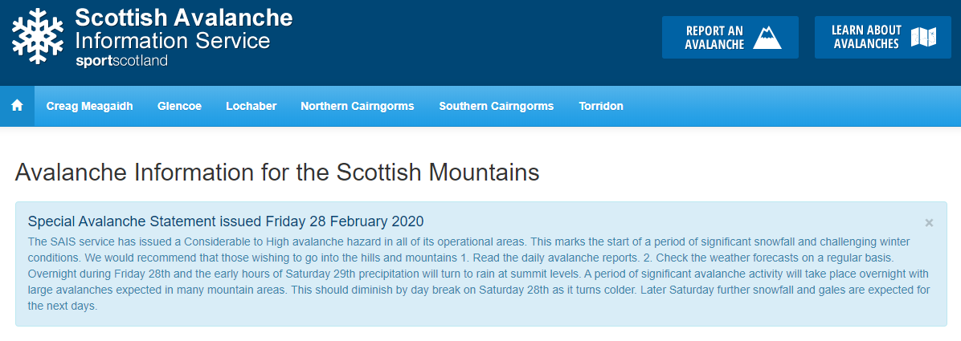Click the "Avalanche Information for the Scottish Mountains" heading
Image resolution: width=961 pixels, height=341 pixels.
point(277,172)
